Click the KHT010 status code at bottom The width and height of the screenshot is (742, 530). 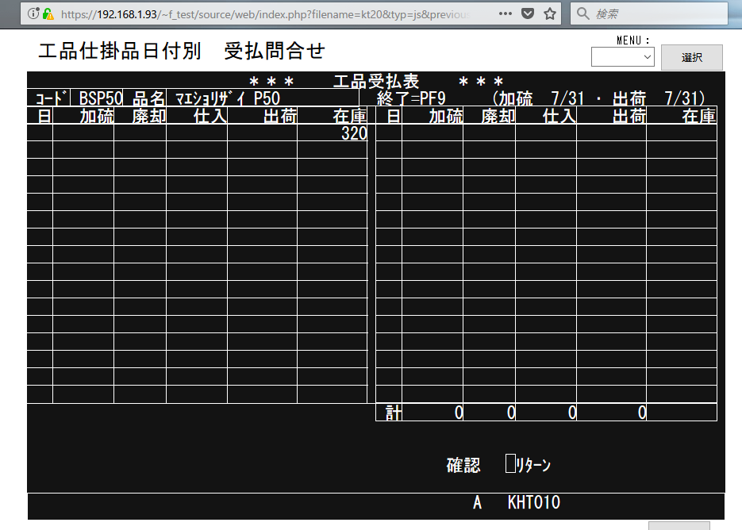pos(533,503)
